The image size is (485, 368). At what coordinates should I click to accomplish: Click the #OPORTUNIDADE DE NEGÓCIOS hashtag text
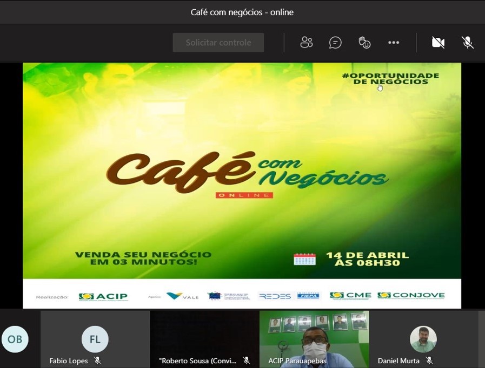[390, 78]
